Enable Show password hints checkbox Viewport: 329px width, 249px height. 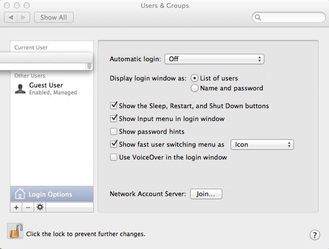114,131
